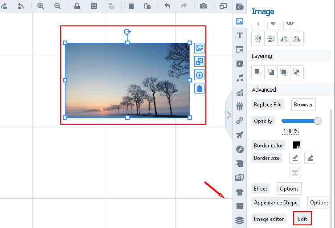Click Edit next to Image editor
Screen dimensions: 335x228
[302, 219]
